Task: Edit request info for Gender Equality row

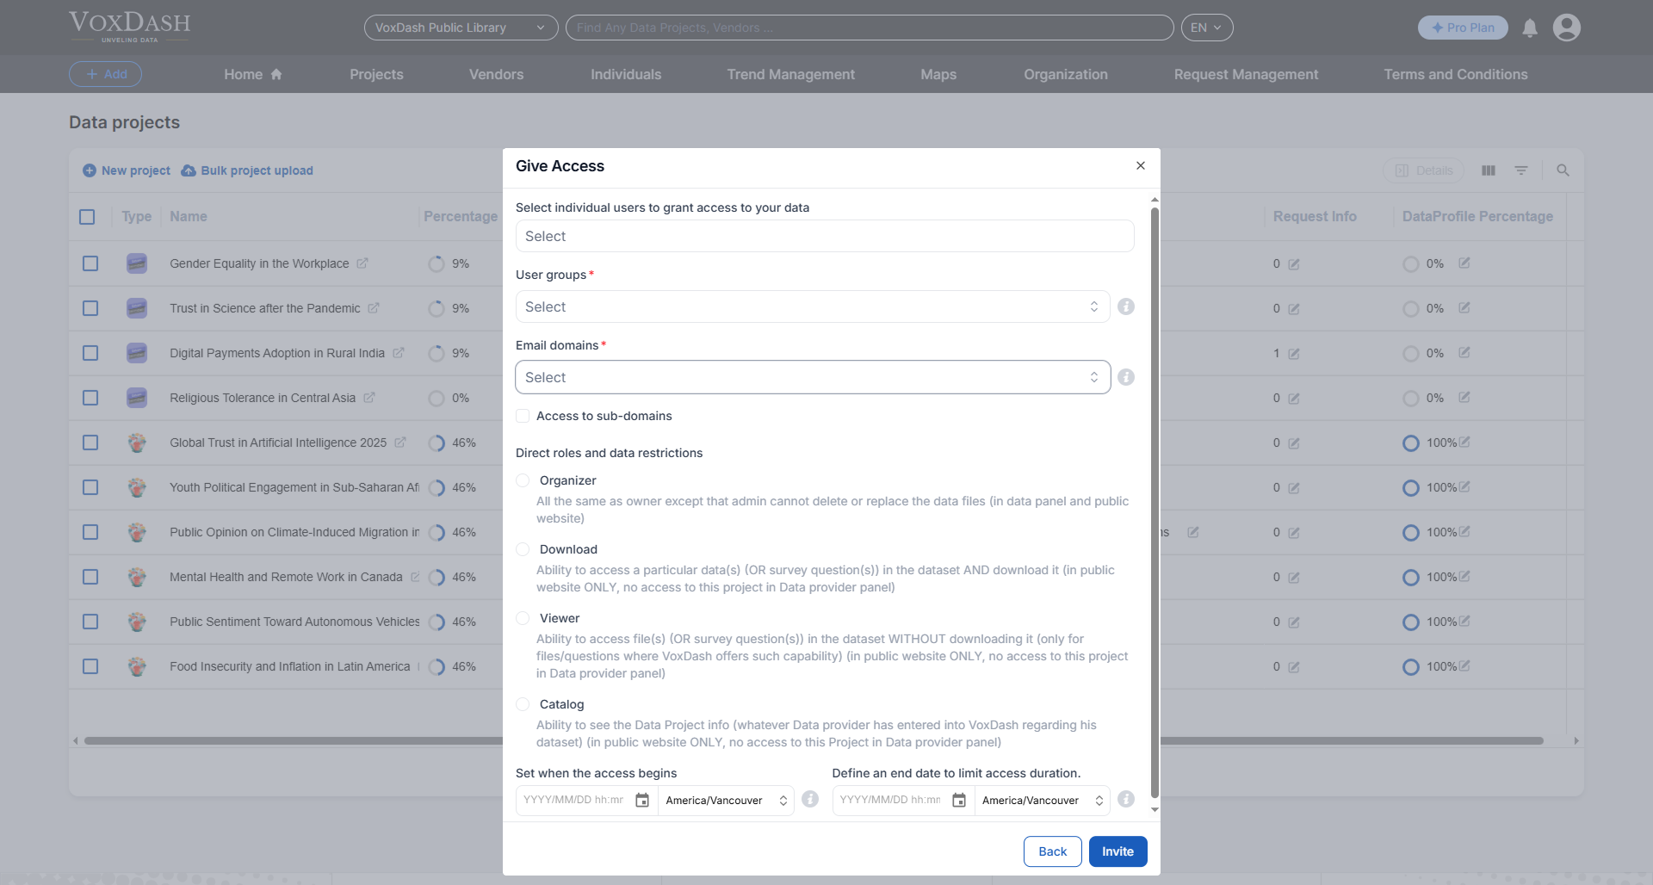Action: (1294, 264)
